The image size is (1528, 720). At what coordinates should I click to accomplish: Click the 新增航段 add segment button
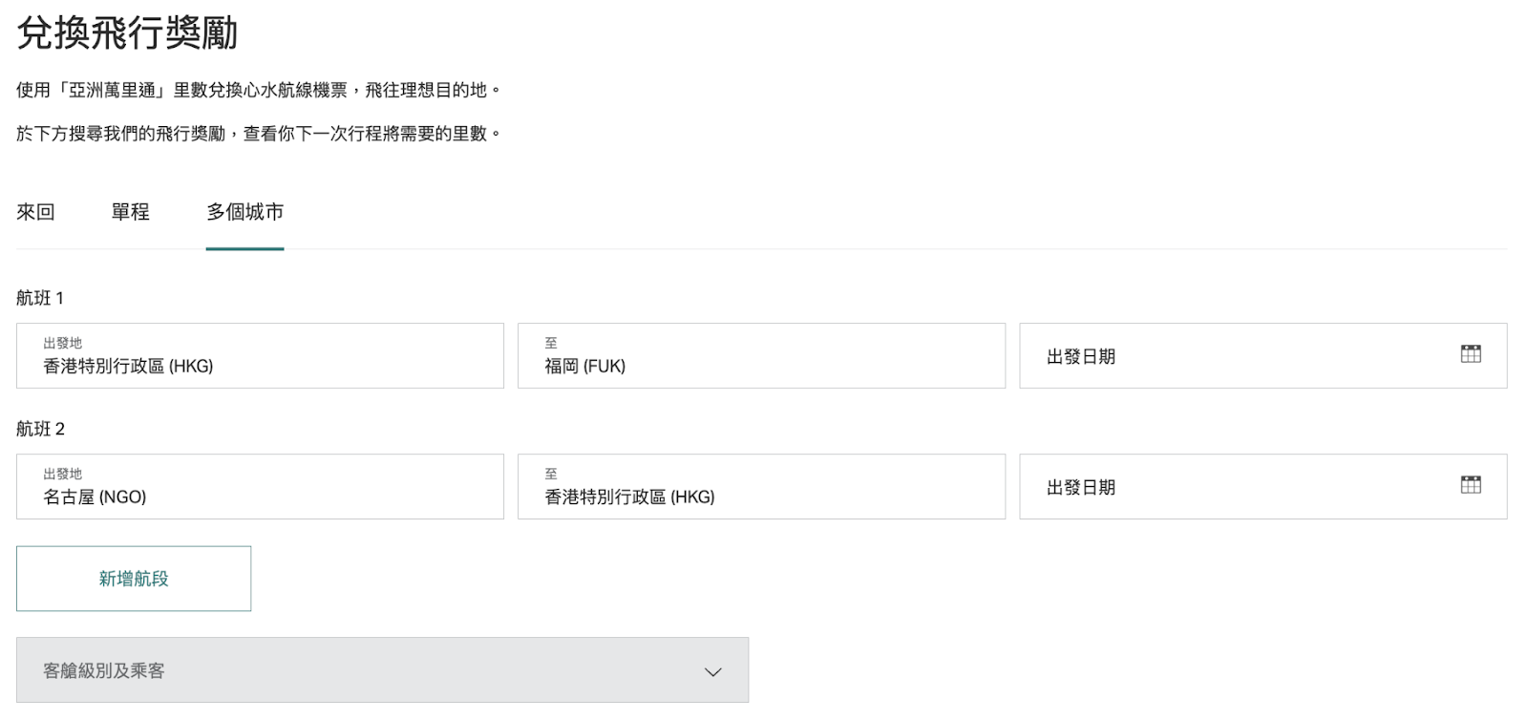[134, 579]
